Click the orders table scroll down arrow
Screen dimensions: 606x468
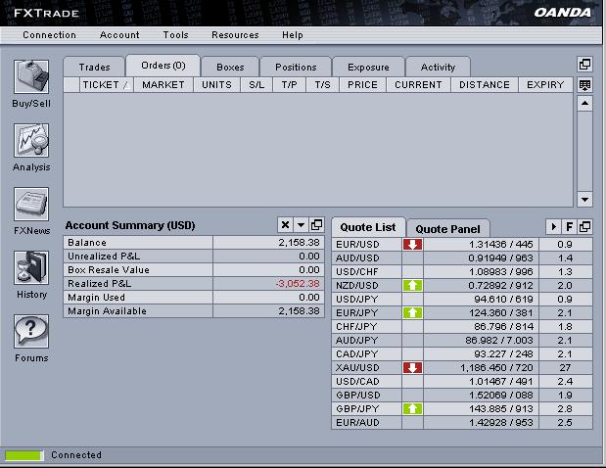pyautogui.click(x=584, y=200)
